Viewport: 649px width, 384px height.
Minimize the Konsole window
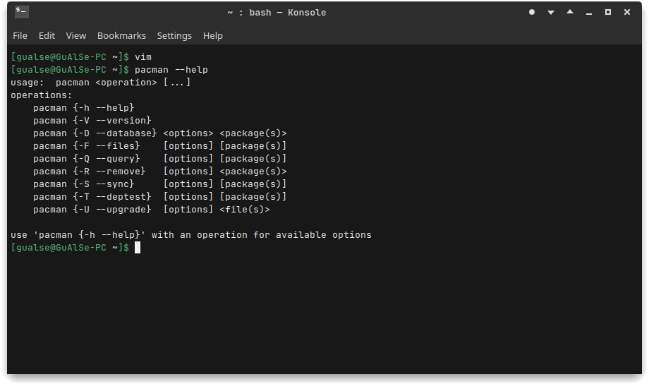(x=589, y=13)
